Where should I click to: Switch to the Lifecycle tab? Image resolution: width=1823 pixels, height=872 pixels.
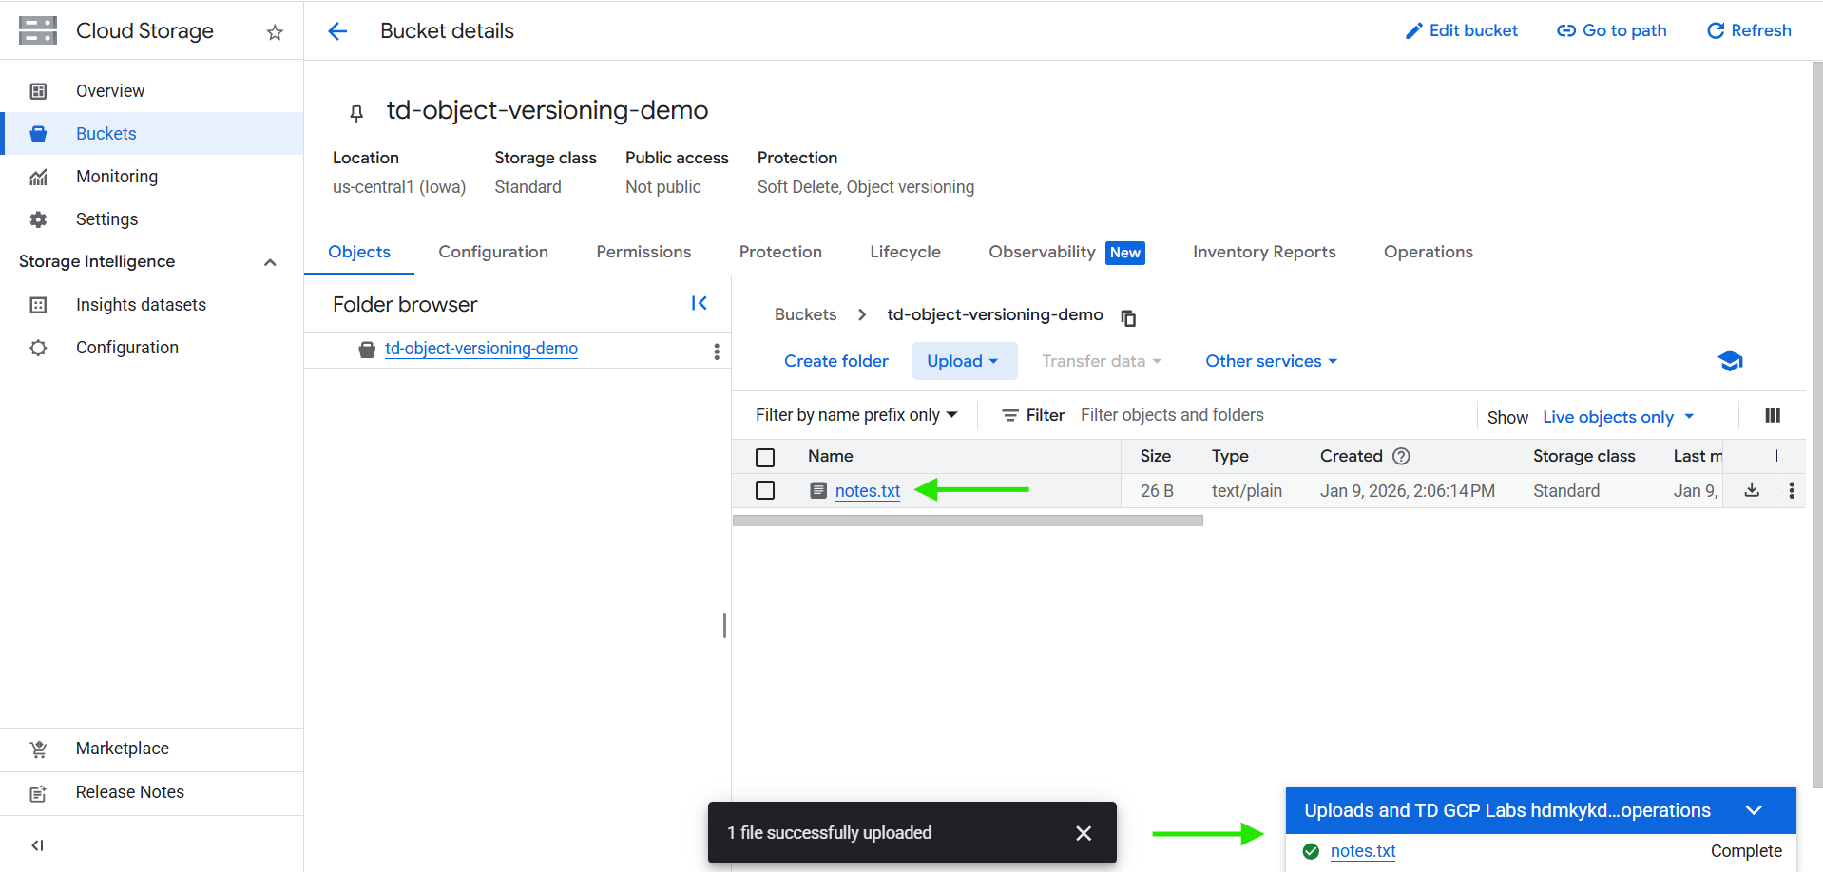pos(904,252)
